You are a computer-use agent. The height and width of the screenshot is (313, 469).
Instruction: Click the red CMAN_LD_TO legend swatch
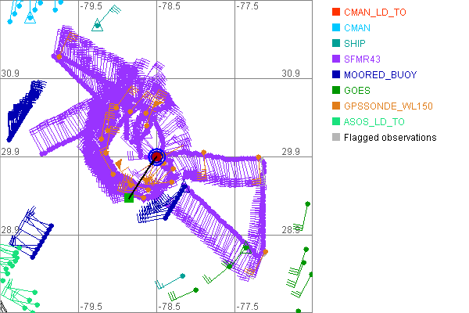click(336, 13)
